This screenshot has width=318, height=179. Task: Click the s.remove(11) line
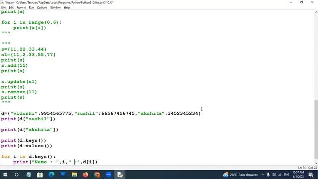pos(19,92)
